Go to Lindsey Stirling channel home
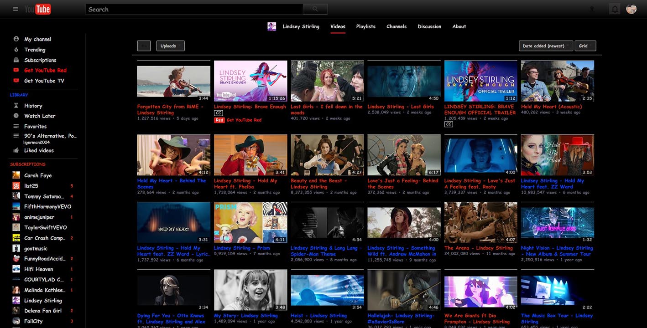The height and width of the screenshot is (328, 647). [301, 26]
